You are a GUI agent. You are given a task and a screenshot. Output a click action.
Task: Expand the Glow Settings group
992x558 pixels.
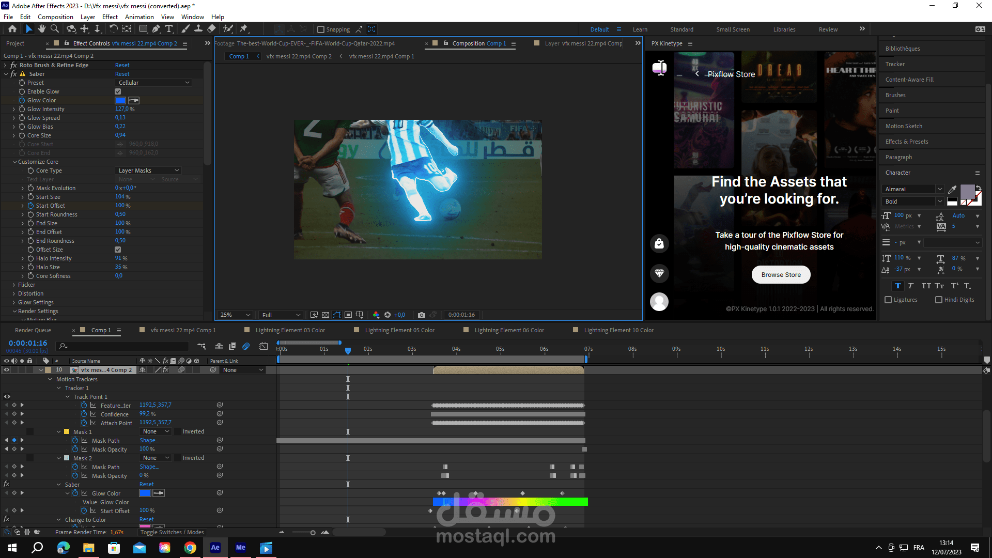14,302
